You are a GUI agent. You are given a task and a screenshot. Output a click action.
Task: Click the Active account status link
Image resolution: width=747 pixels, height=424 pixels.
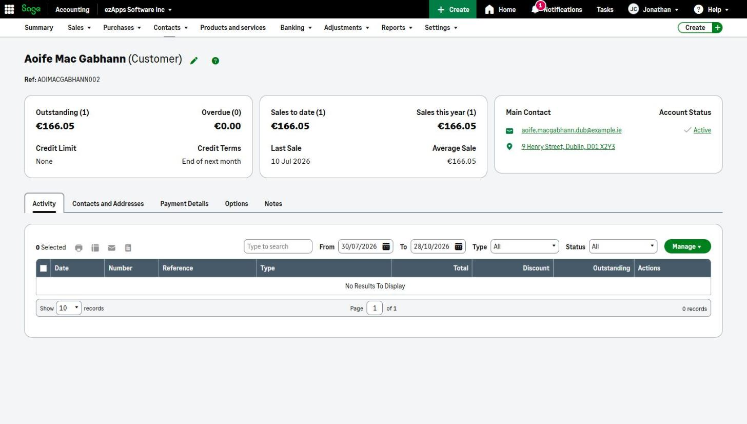(x=702, y=130)
